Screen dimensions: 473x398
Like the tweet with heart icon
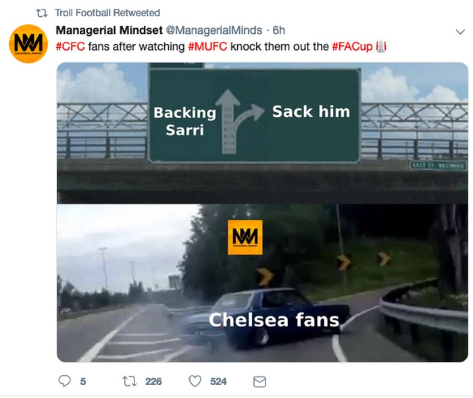[195, 381]
